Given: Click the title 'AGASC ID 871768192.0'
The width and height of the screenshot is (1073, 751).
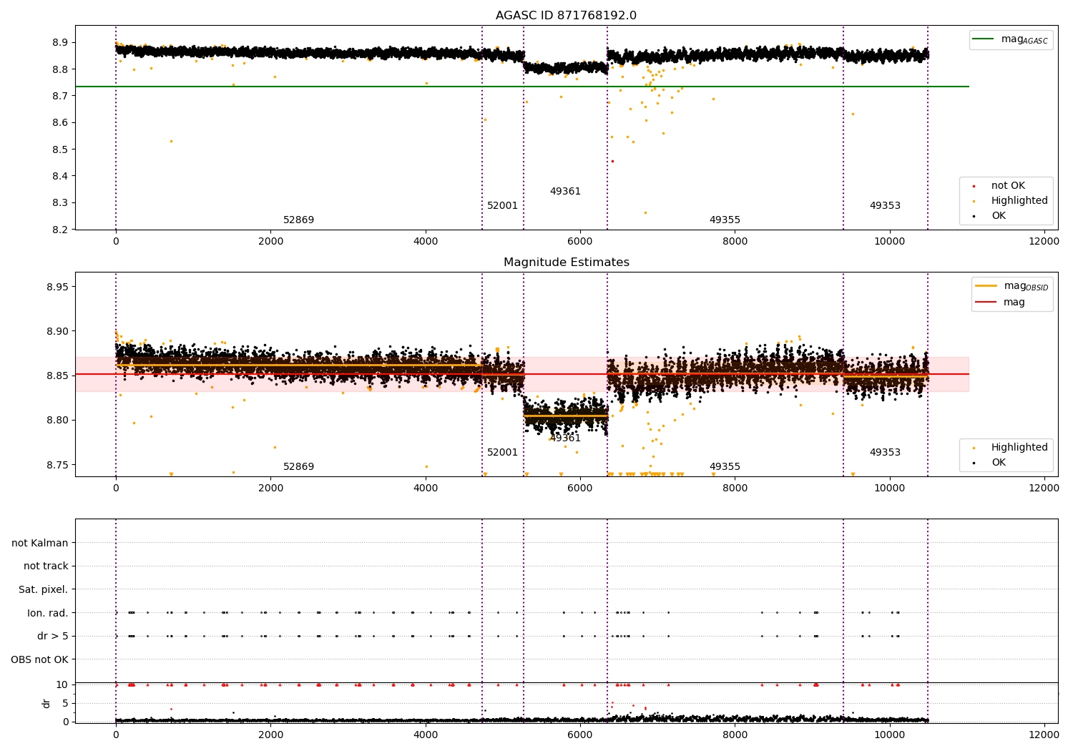Looking at the screenshot, I should pyautogui.click(x=566, y=16).
